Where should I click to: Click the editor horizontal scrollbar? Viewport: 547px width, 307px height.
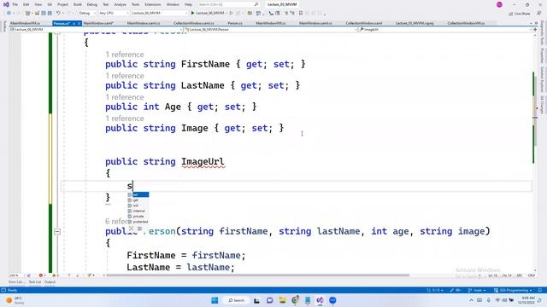pyautogui.click(x=257, y=275)
